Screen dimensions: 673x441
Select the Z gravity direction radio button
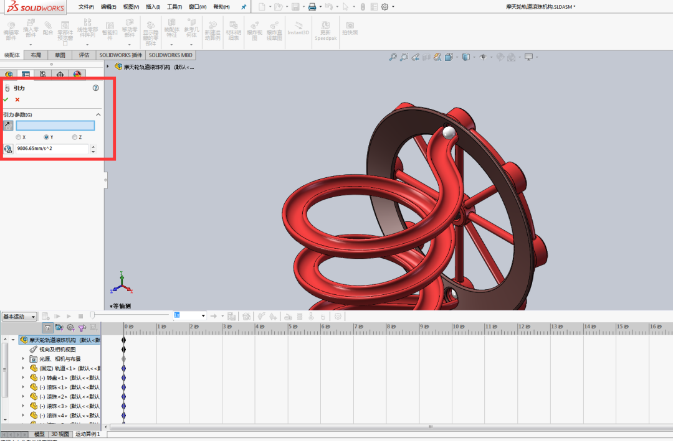tap(75, 137)
